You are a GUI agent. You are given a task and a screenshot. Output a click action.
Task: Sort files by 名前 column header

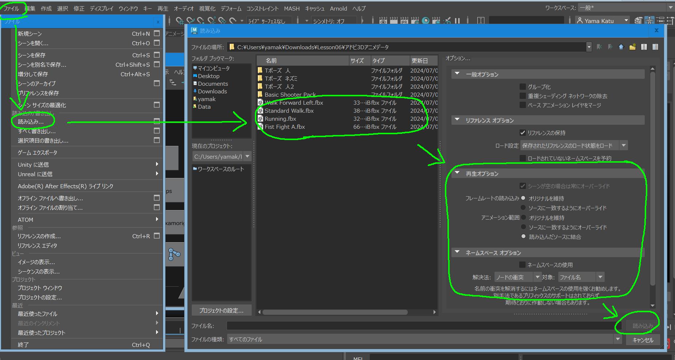pyautogui.click(x=303, y=61)
